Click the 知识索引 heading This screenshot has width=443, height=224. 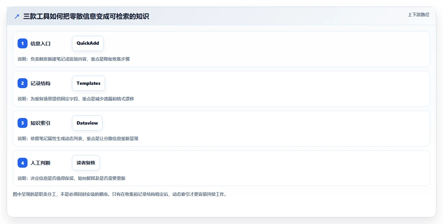[40, 123]
